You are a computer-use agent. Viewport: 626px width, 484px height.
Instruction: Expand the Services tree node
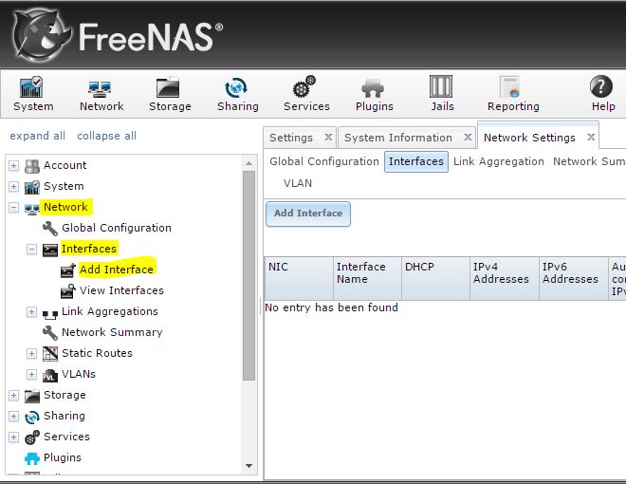(13, 437)
